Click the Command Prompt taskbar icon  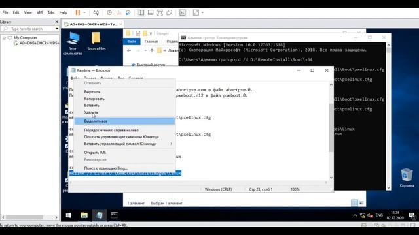point(115,215)
